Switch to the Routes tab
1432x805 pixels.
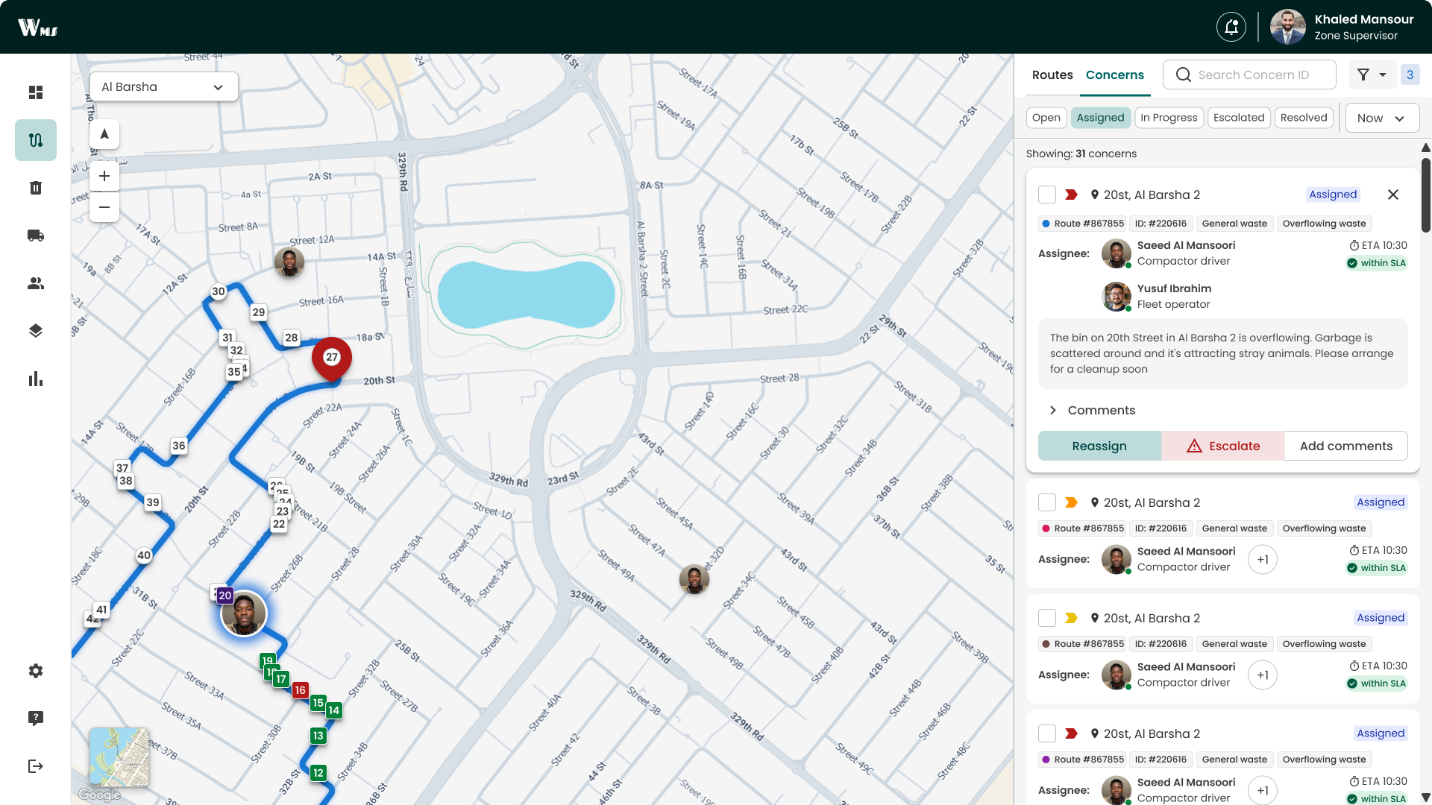click(1052, 75)
